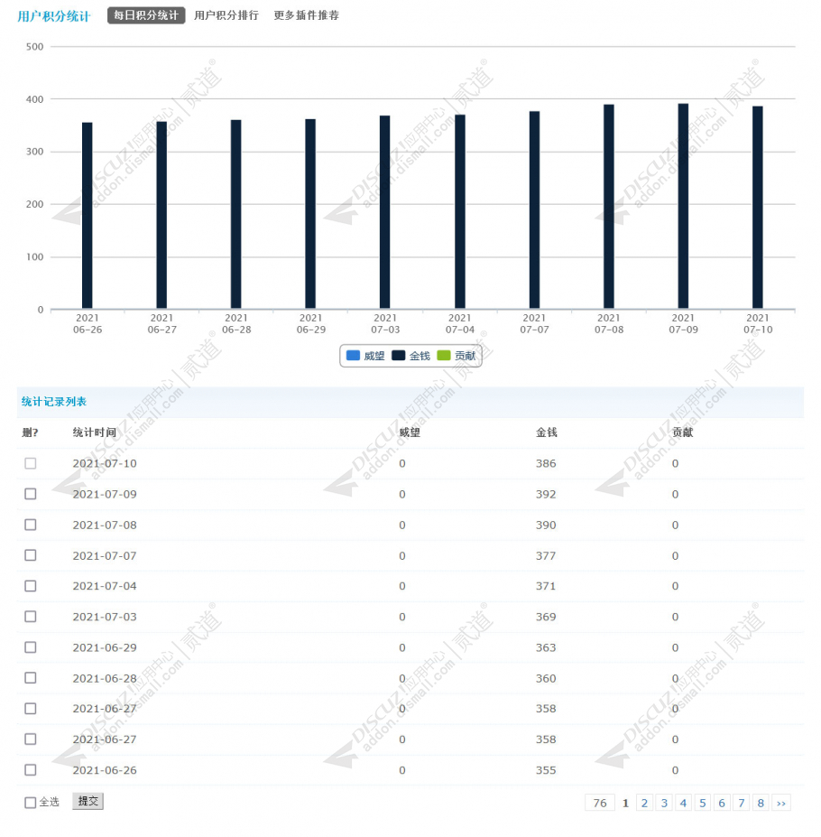Select the 2021-07-08 row checkbox
This screenshot has width=821, height=837.
(x=31, y=525)
